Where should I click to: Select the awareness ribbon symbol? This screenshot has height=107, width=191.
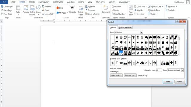point(167,37)
